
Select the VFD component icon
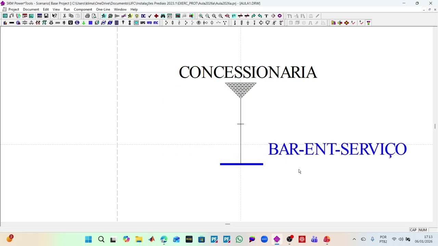[149, 23]
